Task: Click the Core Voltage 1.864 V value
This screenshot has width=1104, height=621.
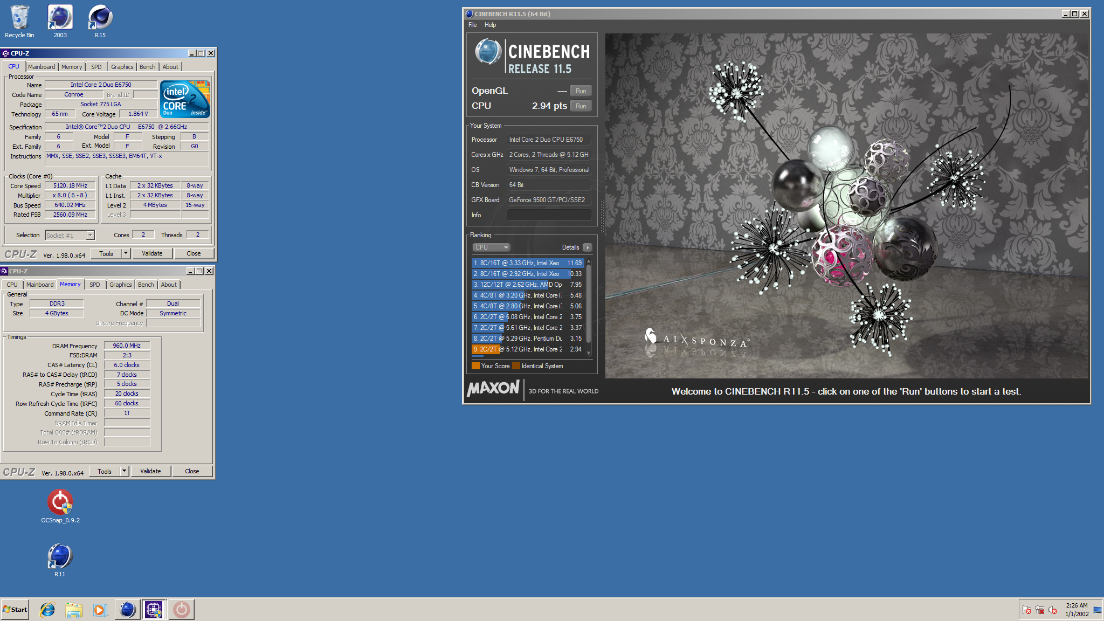Action: coord(138,114)
